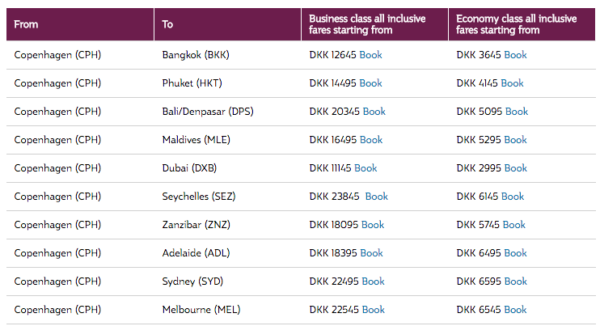
Task: Book Zanzibar business DKK 18095 fare
Action: [373, 225]
